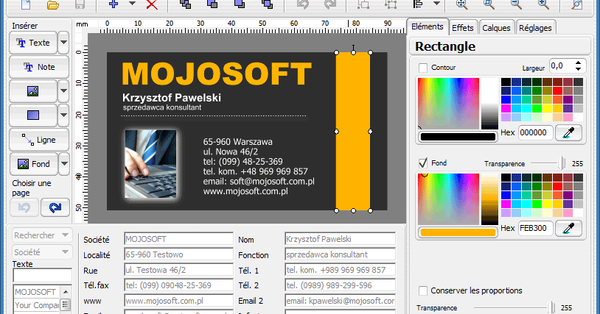Enable the Contour checkbox
The image size is (600, 314).
click(423, 68)
